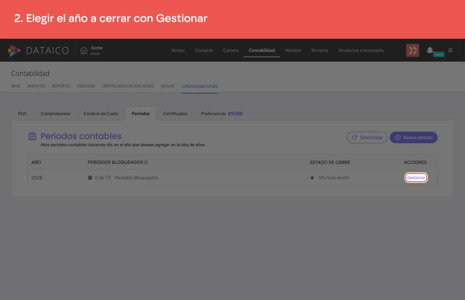Open the notifications bell

tap(430, 50)
